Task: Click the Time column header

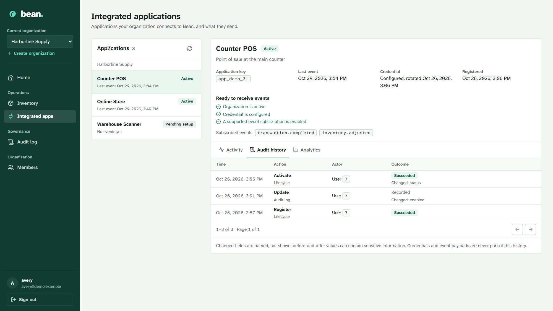Action: coord(221,164)
